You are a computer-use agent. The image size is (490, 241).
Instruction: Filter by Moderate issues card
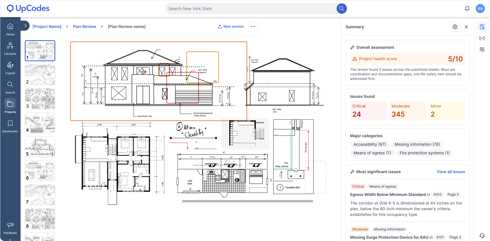(x=408, y=111)
